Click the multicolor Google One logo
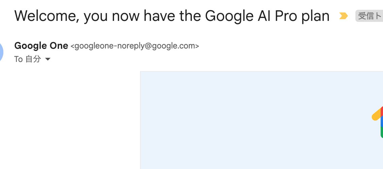Viewport: 383px width, 169px height. click(x=379, y=122)
